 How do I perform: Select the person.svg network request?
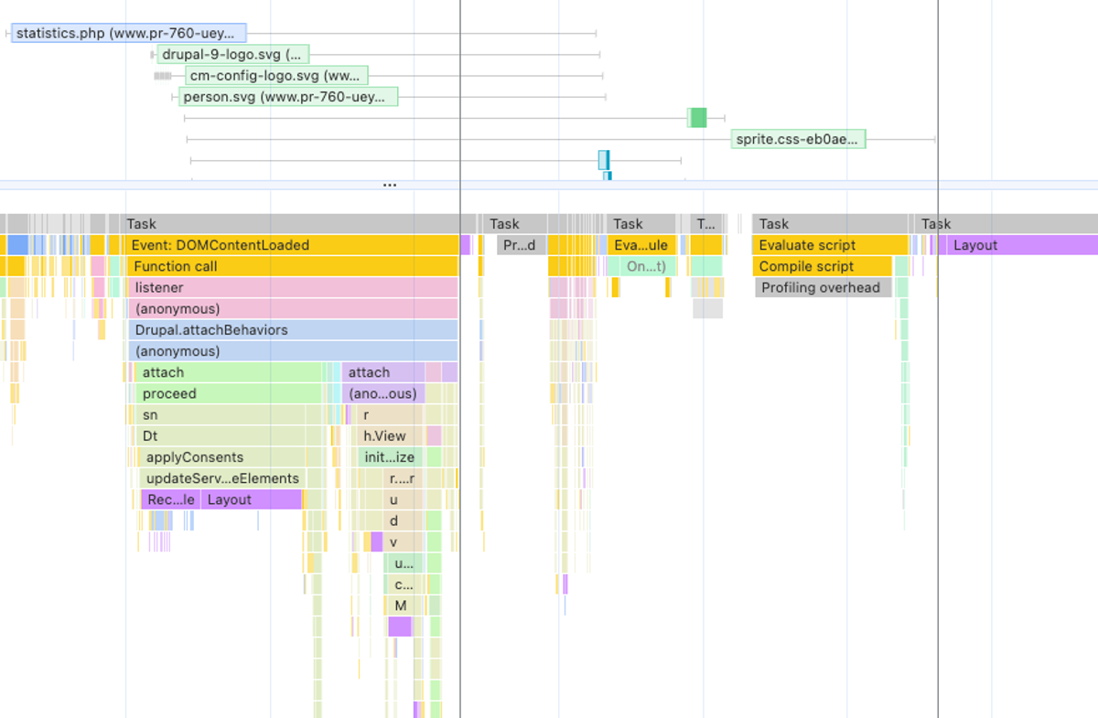click(288, 97)
